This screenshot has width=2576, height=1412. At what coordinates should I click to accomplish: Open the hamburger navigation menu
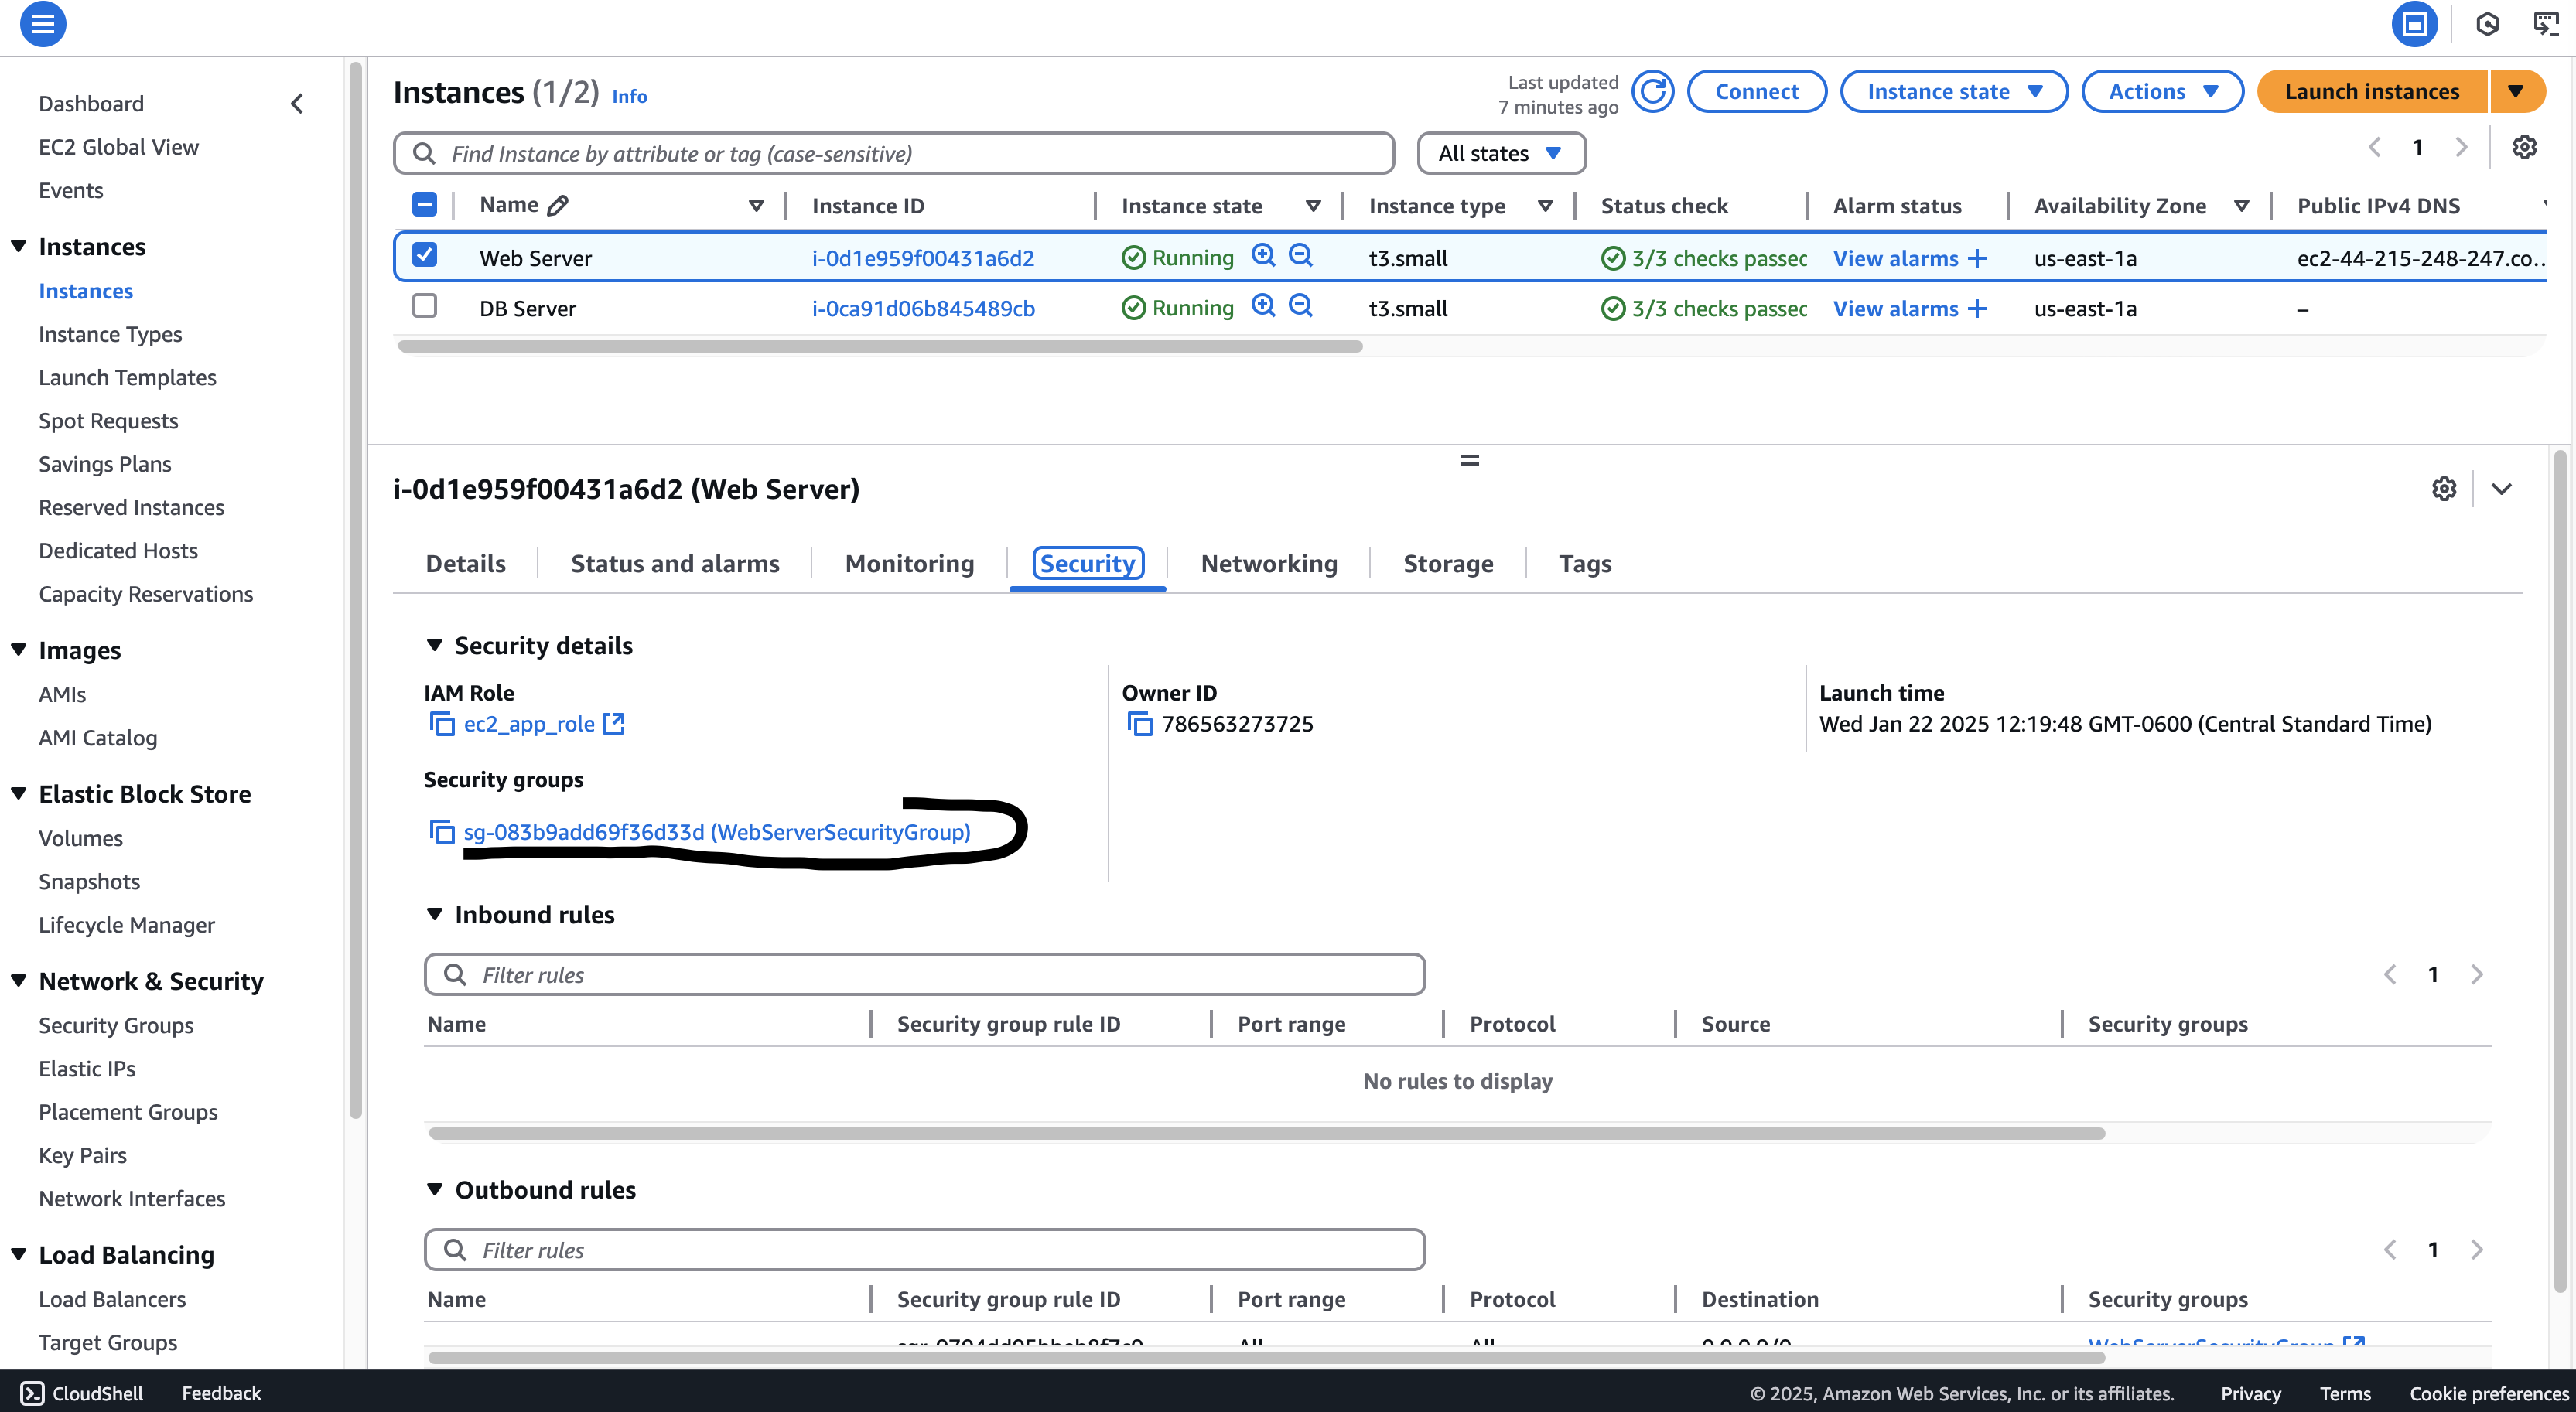[x=43, y=24]
